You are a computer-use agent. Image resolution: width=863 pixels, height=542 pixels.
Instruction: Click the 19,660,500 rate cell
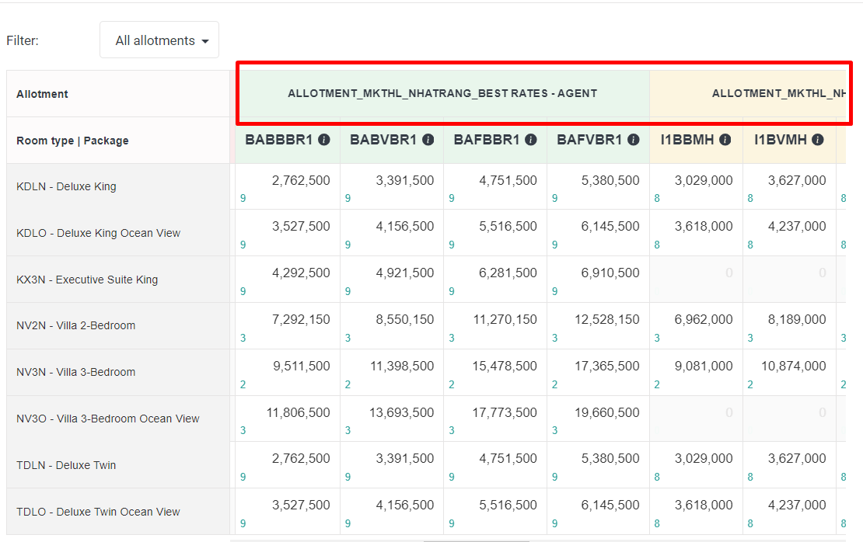coord(610,412)
